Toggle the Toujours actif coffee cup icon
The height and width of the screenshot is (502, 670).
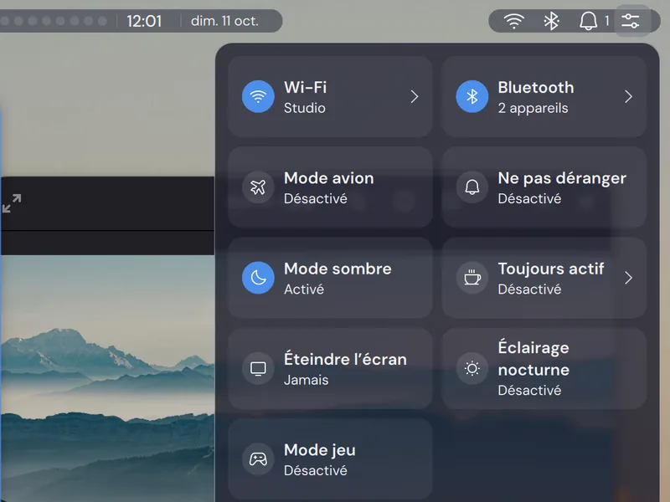pyautogui.click(x=472, y=278)
